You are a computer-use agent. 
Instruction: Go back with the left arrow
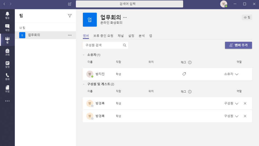[x=4, y=4]
